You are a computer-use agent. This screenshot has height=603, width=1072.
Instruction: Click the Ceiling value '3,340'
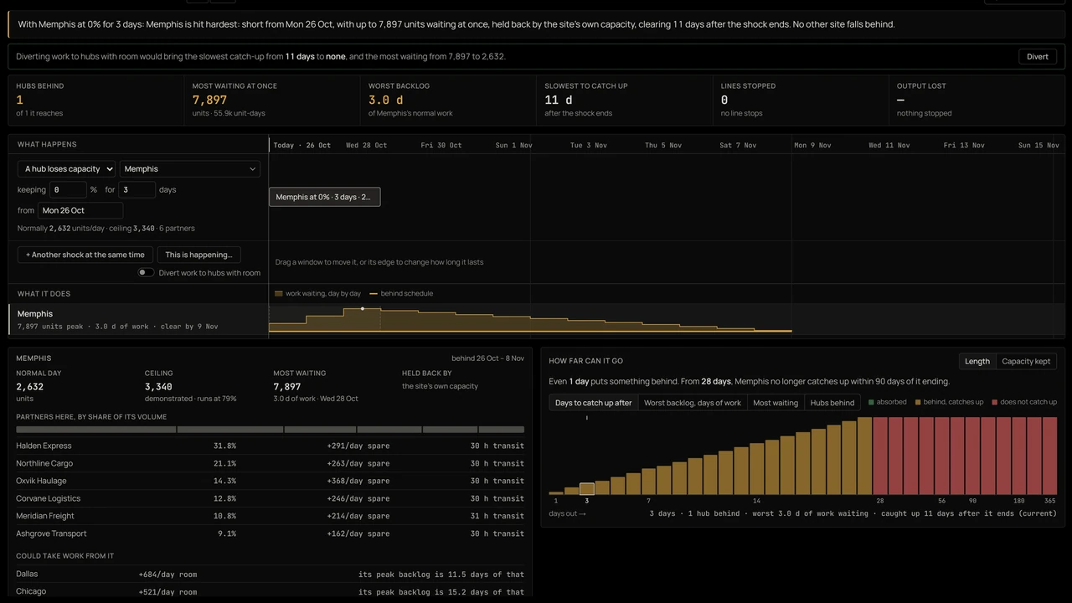(159, 387)
